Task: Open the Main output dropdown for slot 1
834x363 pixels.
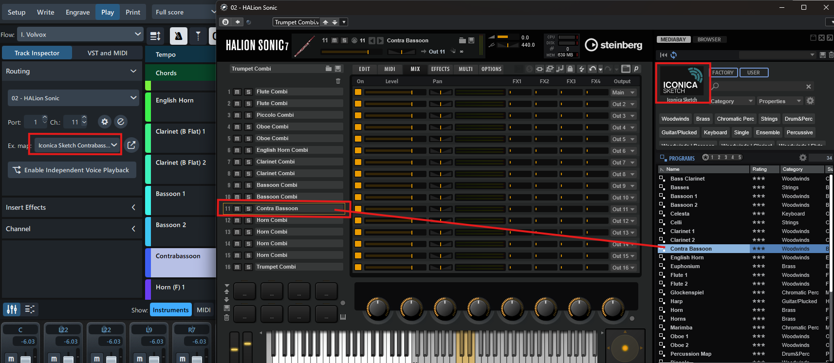Action: click(623, 92)
